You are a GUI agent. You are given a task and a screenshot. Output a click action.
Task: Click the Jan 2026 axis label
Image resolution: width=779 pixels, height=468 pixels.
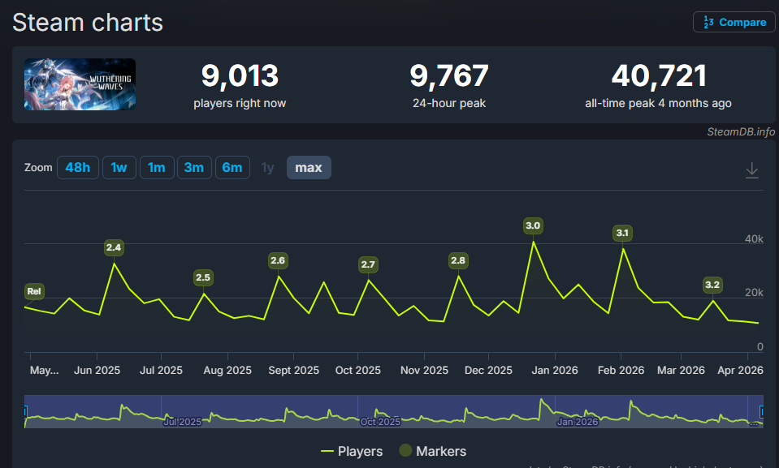555,370
